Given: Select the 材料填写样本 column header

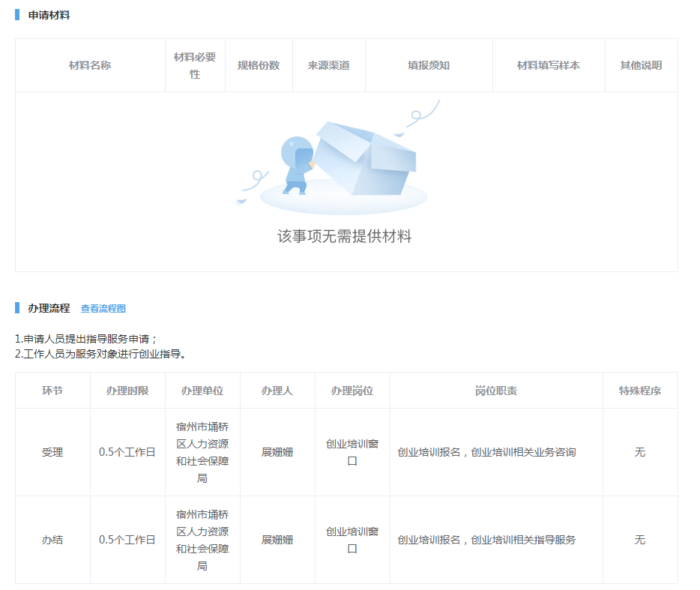Looking at the screenshot, I should pyautogui.click(x=549, y=65).
